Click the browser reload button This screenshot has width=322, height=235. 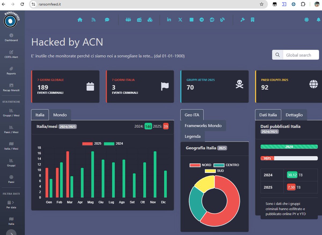click(x=23, y=4)
